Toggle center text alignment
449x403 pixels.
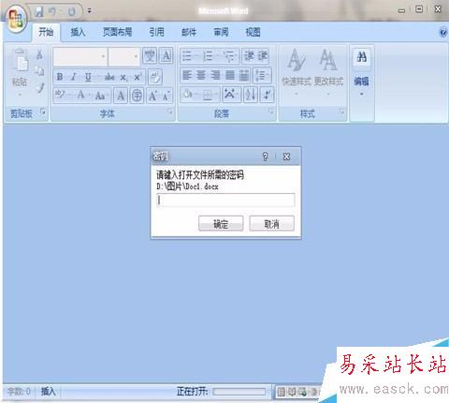201,75
